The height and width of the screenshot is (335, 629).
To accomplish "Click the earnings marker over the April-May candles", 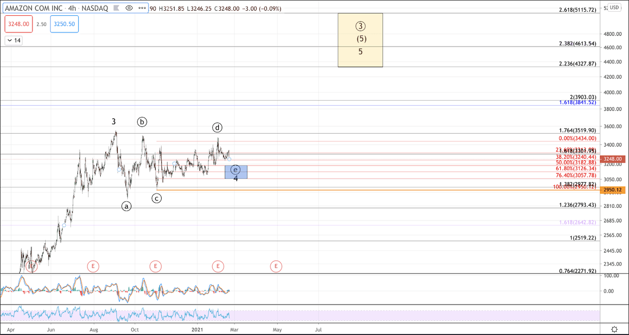I will coord(31,266).
